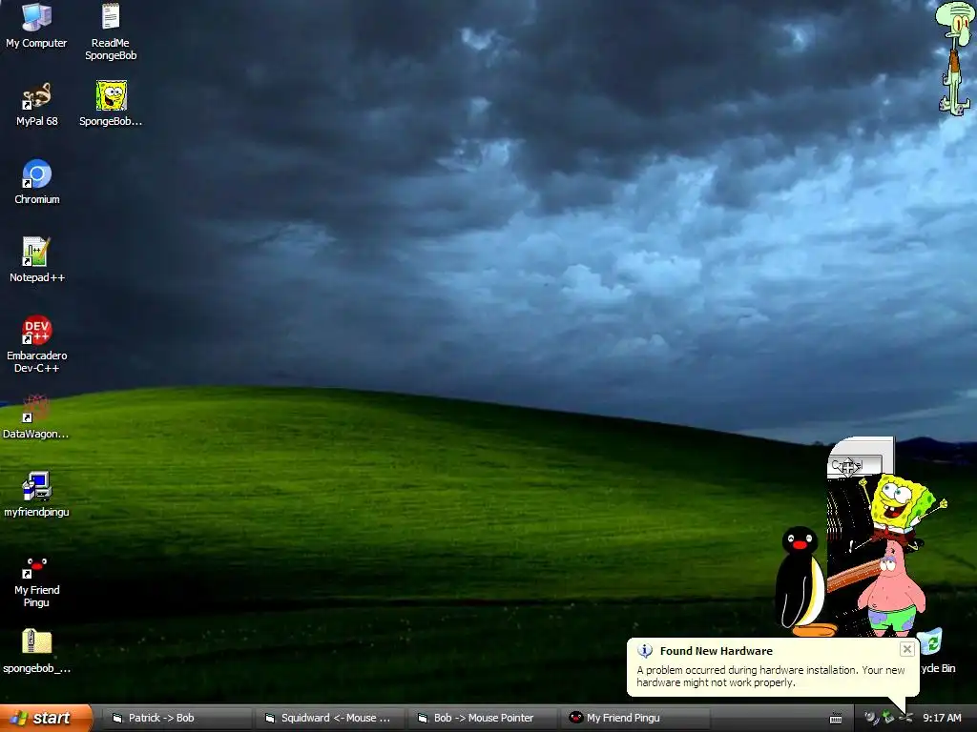Close the Found New Hardware balloon
This screenshot has width=977, height=732.
tap(906, 649)
